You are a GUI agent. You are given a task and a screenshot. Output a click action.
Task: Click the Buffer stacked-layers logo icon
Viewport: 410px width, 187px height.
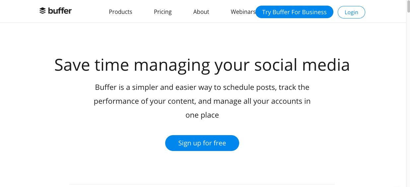(42, 11)
